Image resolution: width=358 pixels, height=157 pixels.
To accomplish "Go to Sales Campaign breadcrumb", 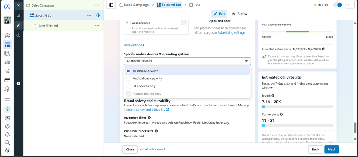I will (134, 5).
